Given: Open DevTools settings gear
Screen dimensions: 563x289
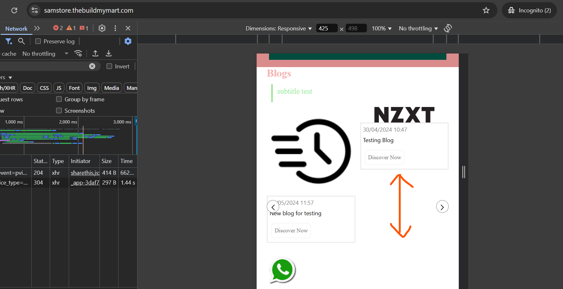Looking at the screenshot, I should tap(102, 28).
